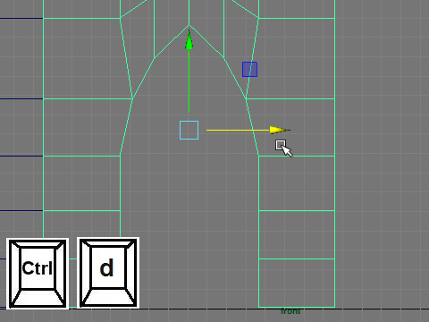Click the vertex where the right arch curve meets the column
The height and width of the screenshot is (322, 429).
click(x=258, y=156)
